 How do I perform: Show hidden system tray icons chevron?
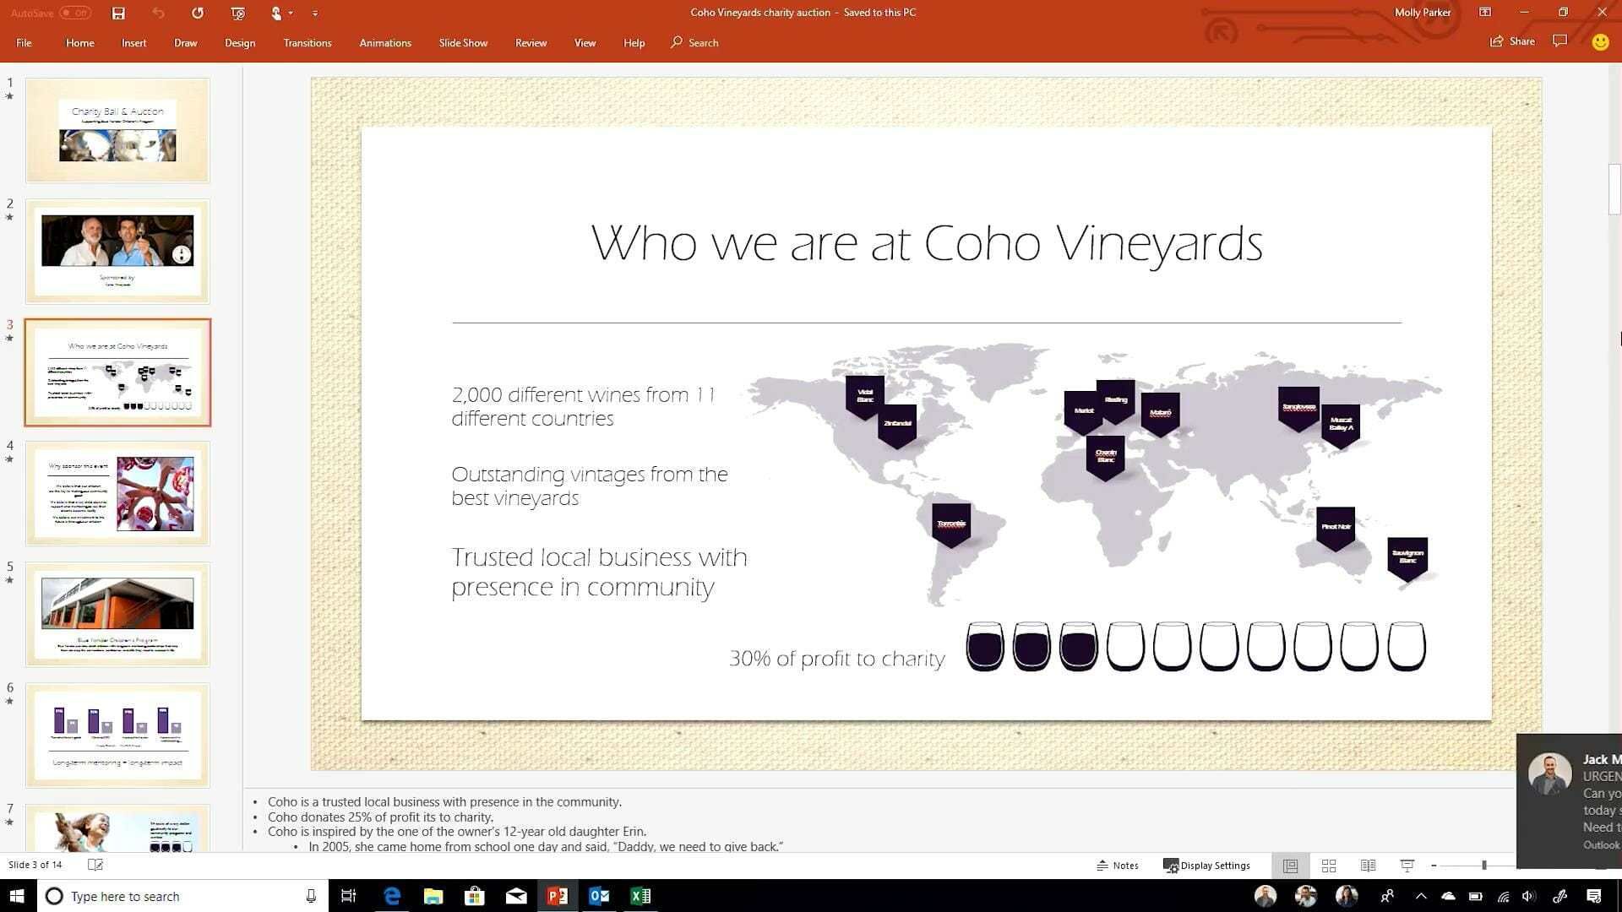coord(1421,896)
